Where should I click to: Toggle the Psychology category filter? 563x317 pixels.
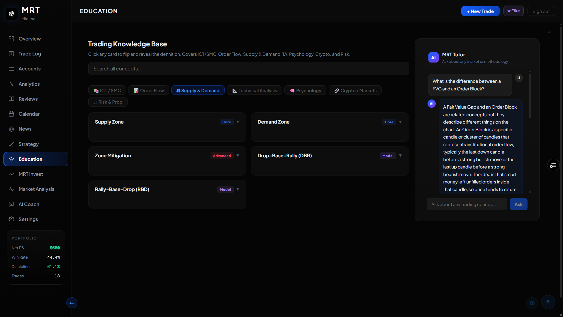[x=306, y=90]
